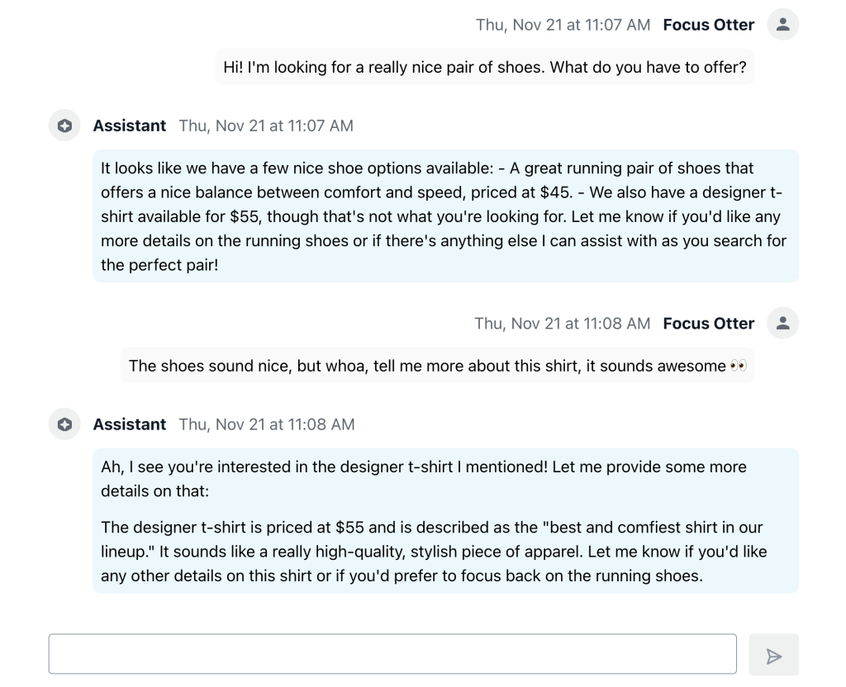Click Focus Otter's person avatar next to second message

[x=782, y=323]
